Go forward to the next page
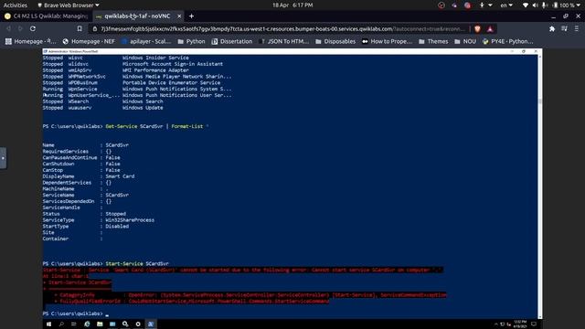 pyautogui.click(x=20, y=28)
